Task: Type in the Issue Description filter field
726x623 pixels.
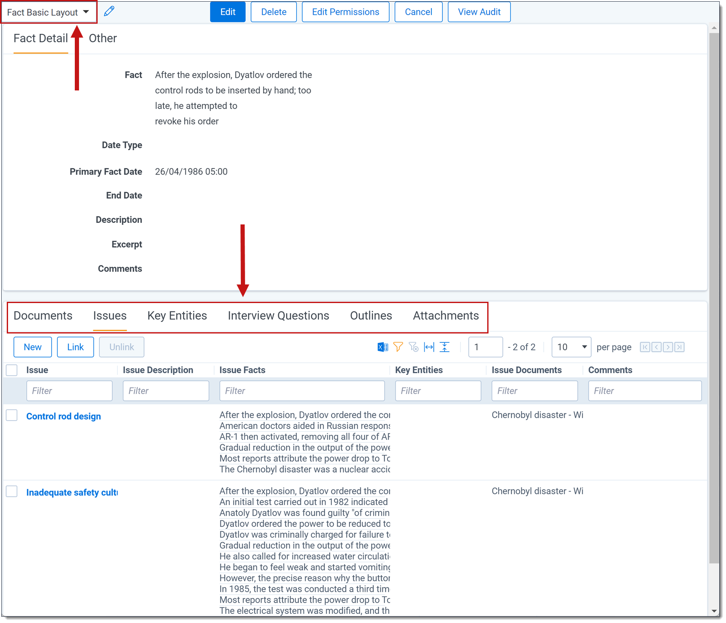Action: coord(166,391)
